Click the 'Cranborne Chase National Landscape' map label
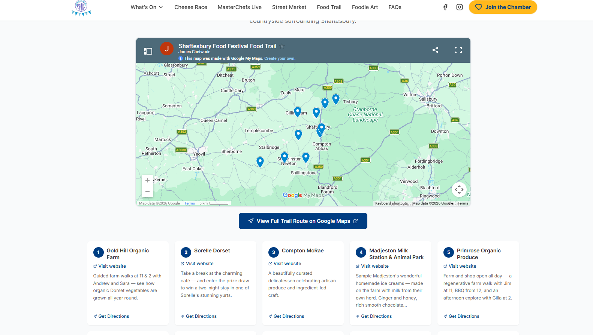Image resolution: width=593 pixels, height=335 pixels. pos(365,115)
